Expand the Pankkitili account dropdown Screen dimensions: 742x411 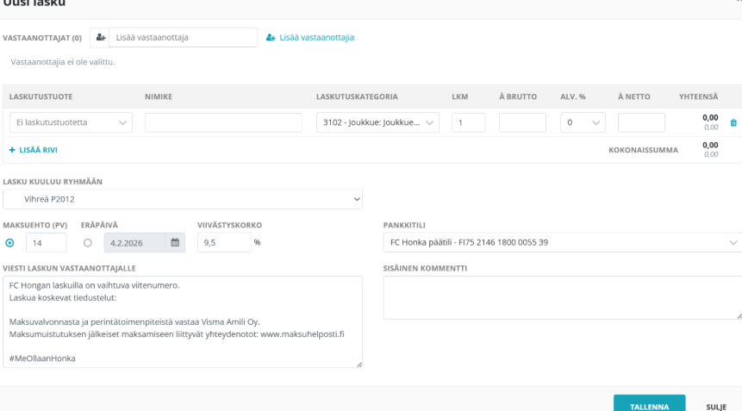coord(561,243)
